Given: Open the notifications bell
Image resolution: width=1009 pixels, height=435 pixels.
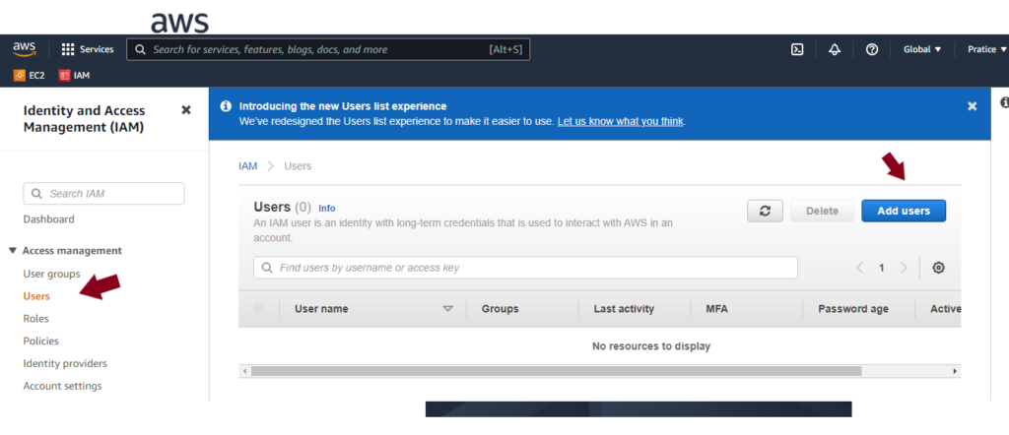Looking at the screenshot, I should (835, 49).
